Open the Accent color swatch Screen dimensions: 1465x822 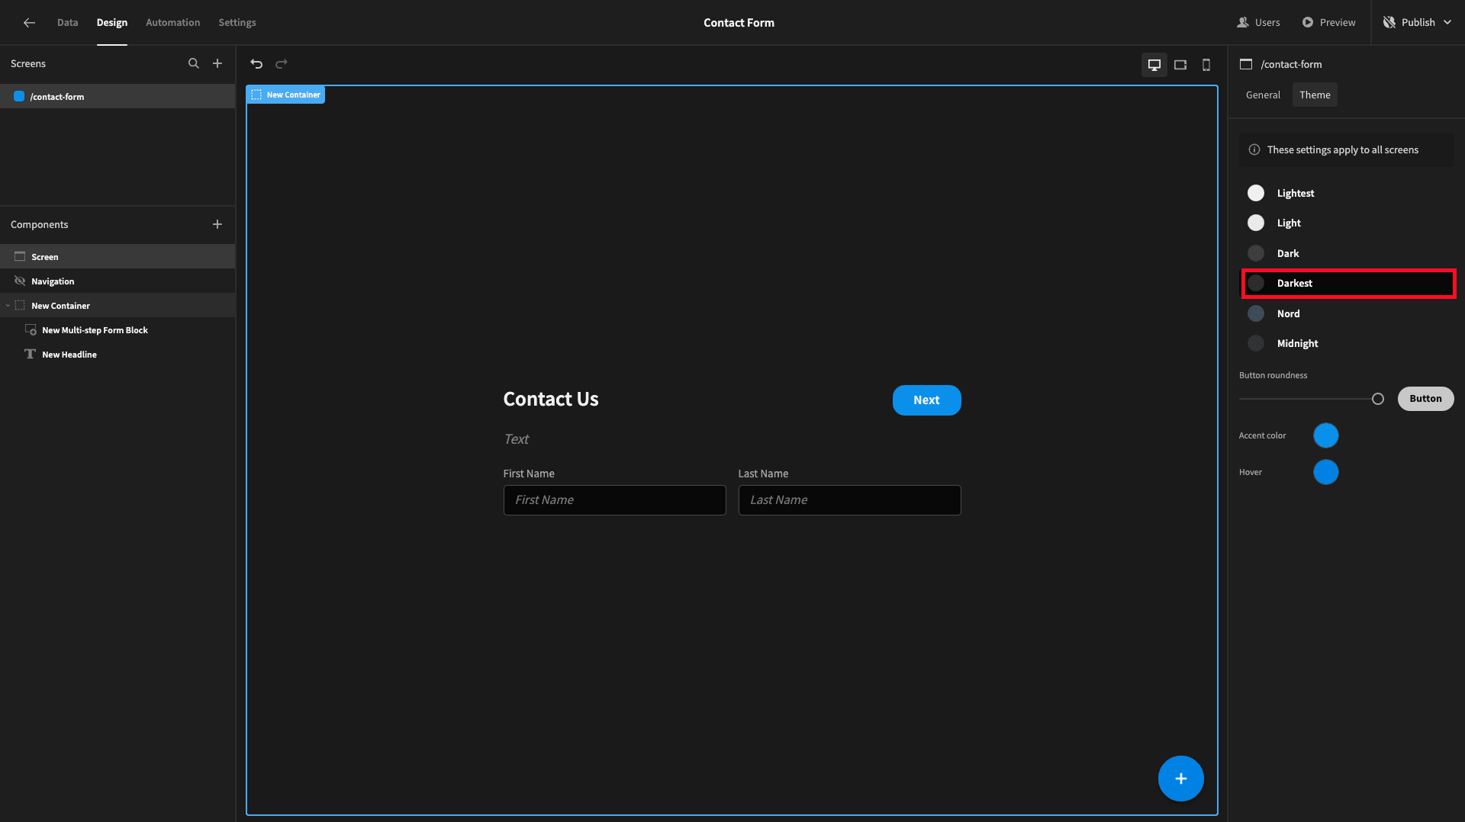coord(1325,435)
